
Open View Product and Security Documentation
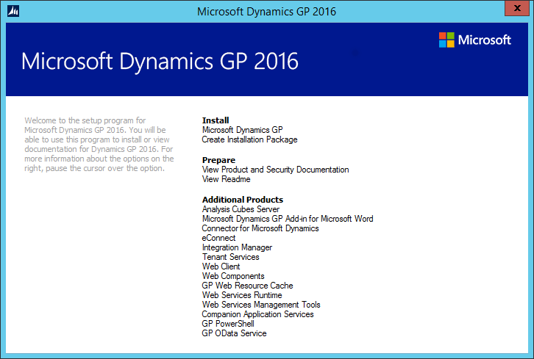[x=275, y=170]
